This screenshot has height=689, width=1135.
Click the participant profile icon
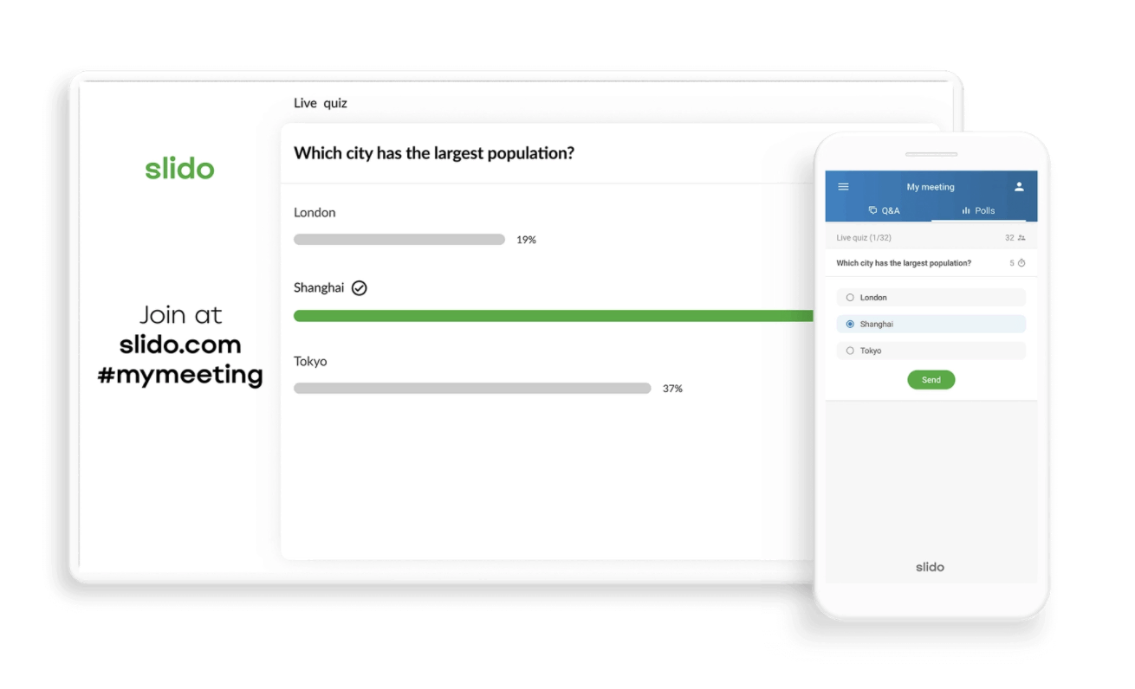click(x=1020, y=186)
